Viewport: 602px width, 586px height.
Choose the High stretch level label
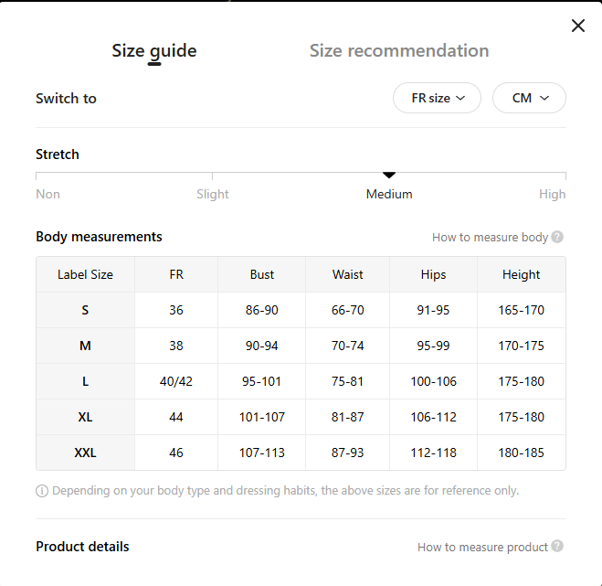pos(552,194)
